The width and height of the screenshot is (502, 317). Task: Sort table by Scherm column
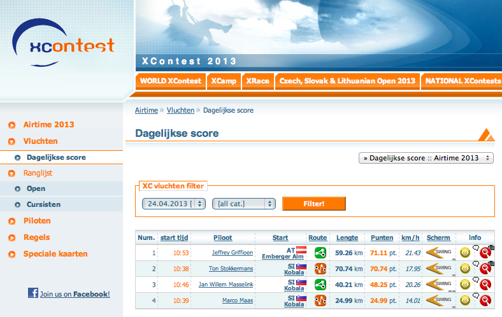tap(438, 237)
